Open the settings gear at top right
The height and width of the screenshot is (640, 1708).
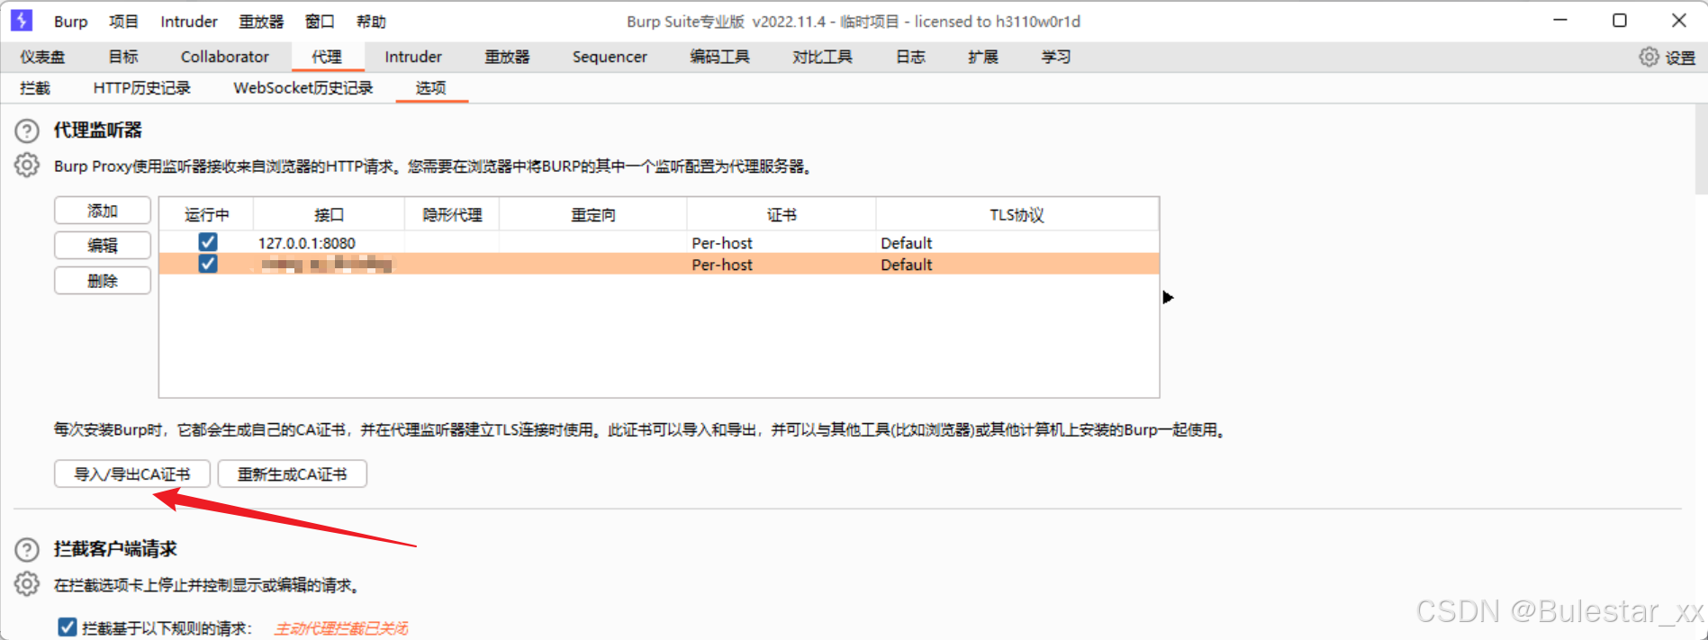[x=1649, y=57]
